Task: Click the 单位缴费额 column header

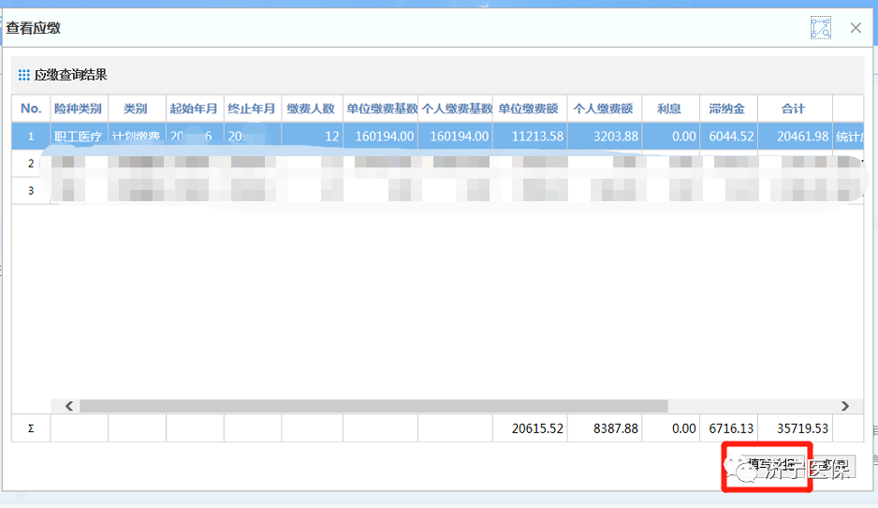Action: click(x=530, y=109)
